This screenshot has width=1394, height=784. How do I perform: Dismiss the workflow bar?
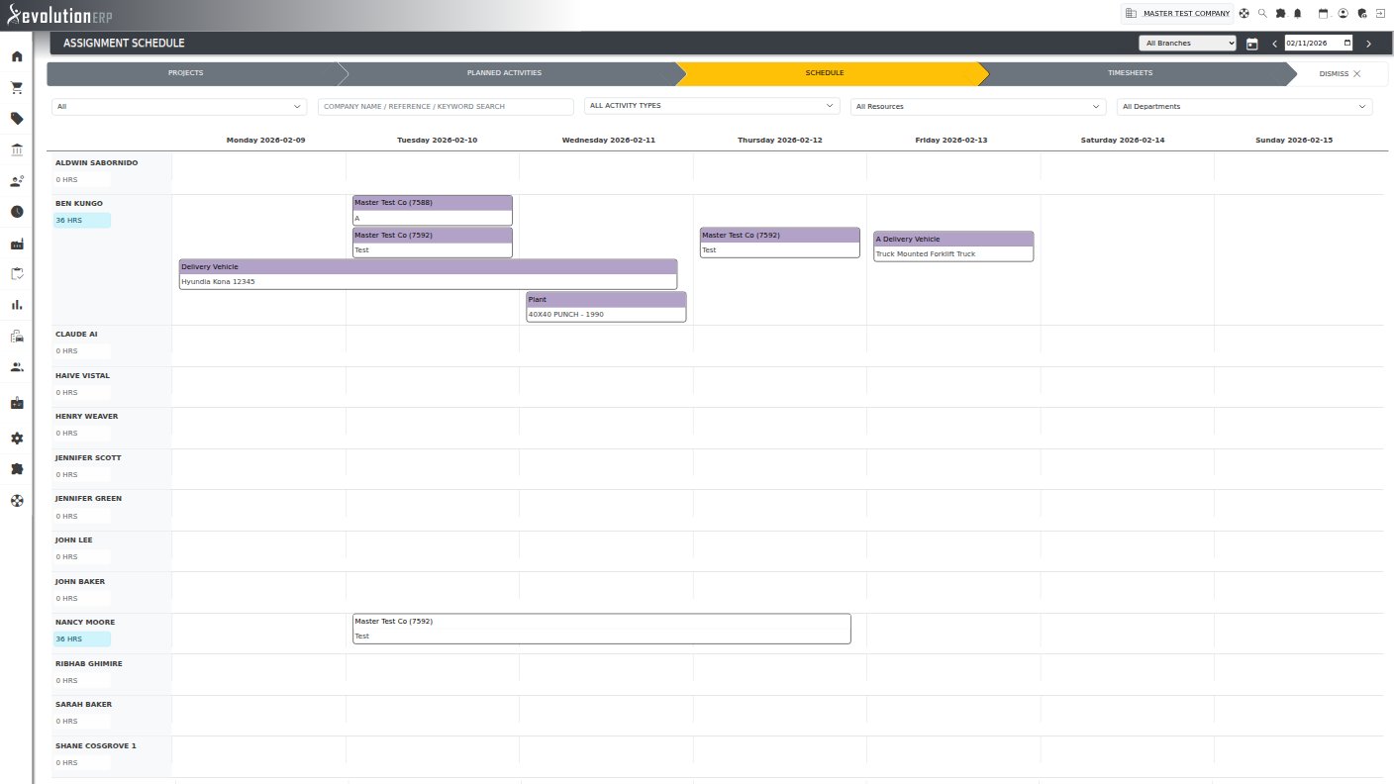pyautogui.click(x=1340, y=74)
